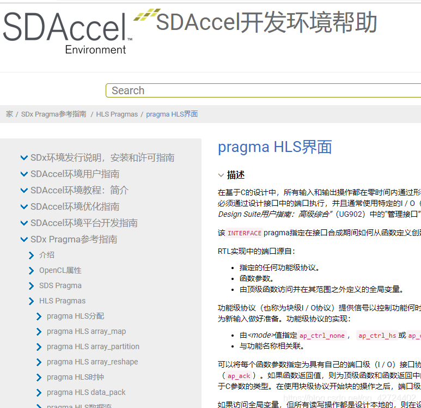Open pragma HLS分配 page
Image resolution: width=421 pixels, height=408 pixels.
coord(76,316)
